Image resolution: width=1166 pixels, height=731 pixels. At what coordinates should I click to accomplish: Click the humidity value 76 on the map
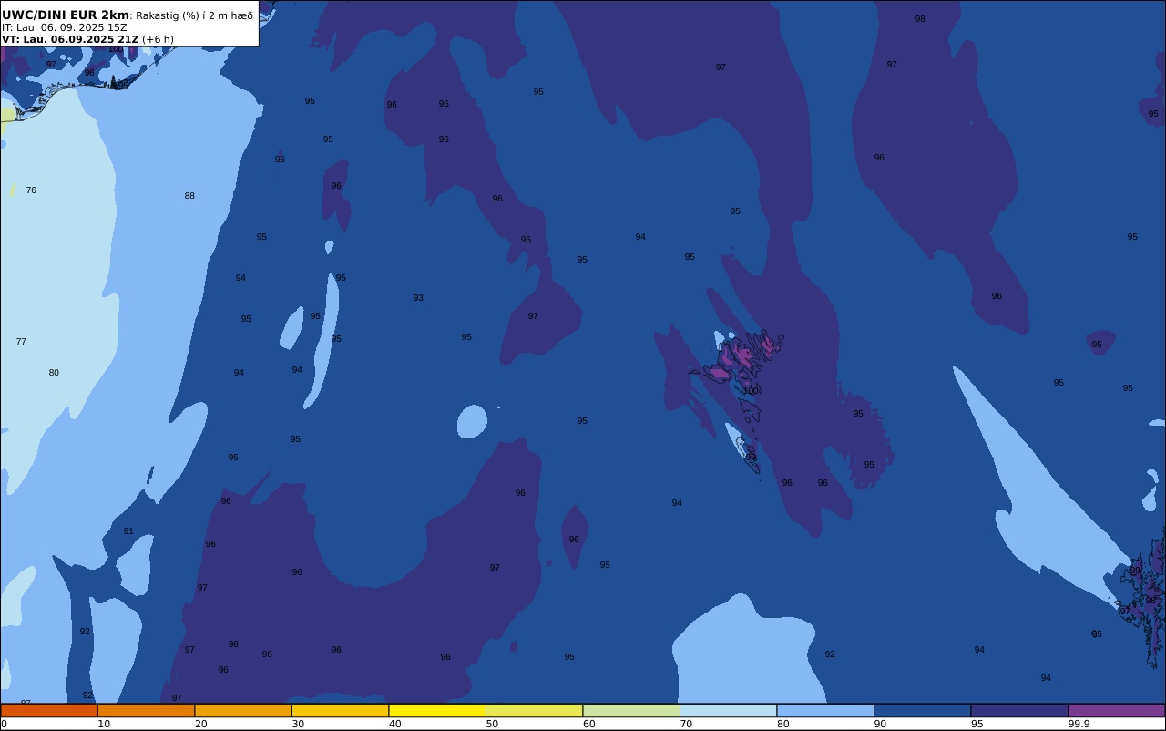[31, 190]
